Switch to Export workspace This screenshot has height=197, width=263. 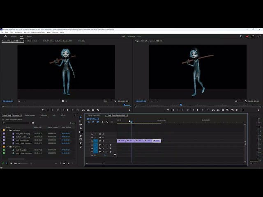coord(29,37)
